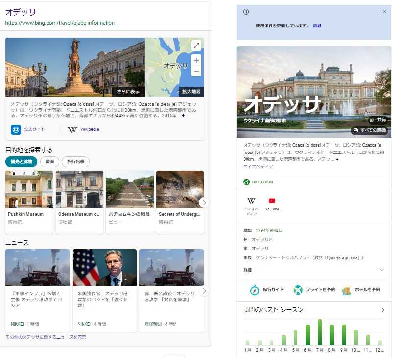Click the YouTube icon in right panel
The image size is (395, 358).
pos(272,201)
